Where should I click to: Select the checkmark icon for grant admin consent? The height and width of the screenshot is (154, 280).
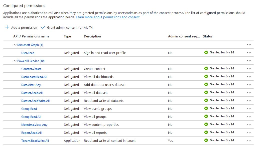[x=43, y=27]
